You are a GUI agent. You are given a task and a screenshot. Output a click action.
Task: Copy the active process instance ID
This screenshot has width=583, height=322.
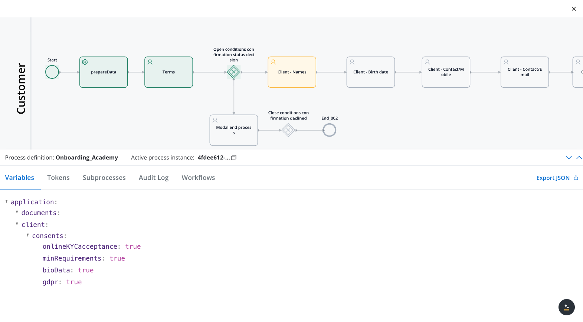tap(234, 158)
